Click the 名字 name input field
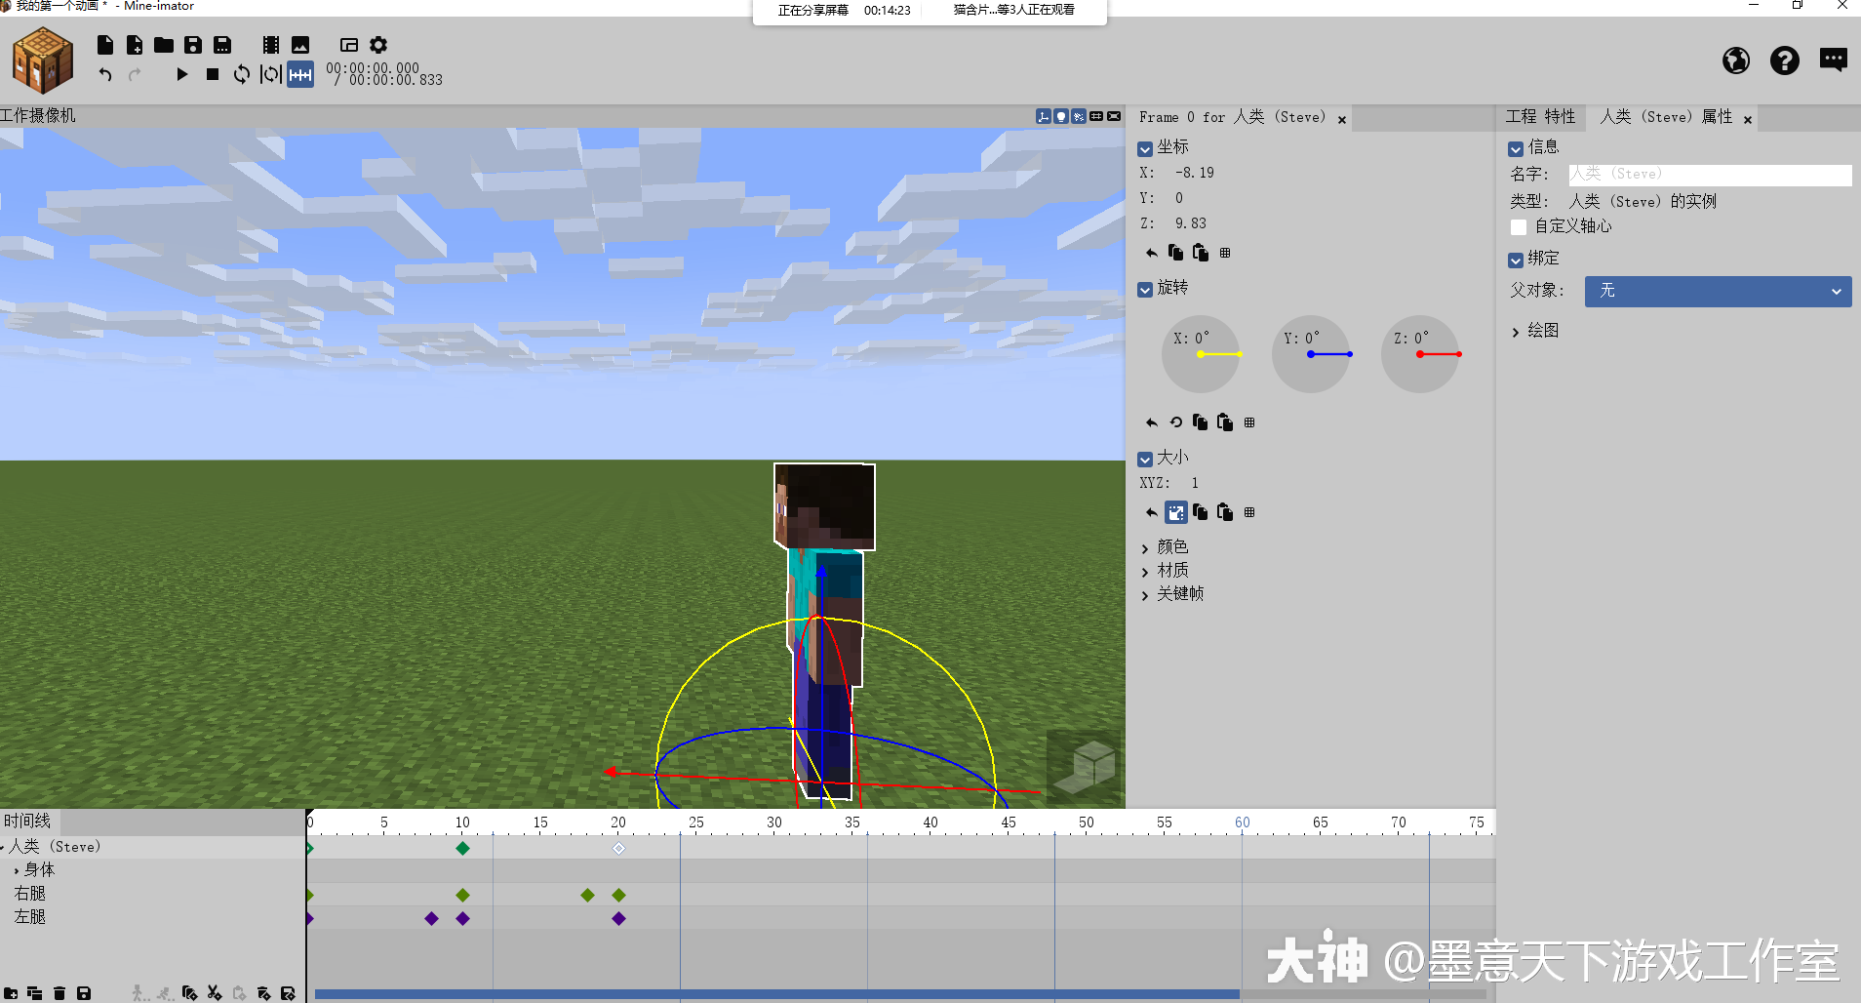Viewport: 1861px width, 1003px height. (1710, 175)
